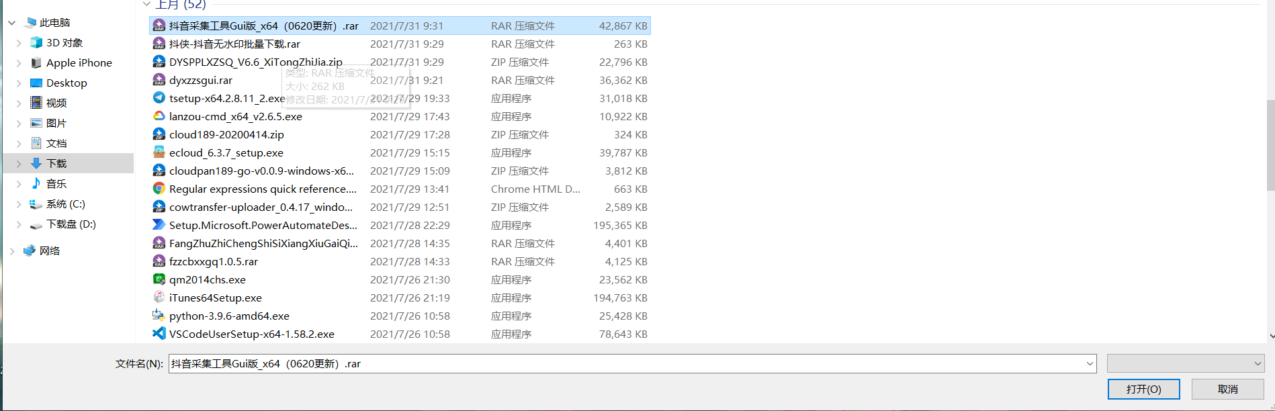Image resolution: width=1275 pixels, height=411 pixels.
Task: Click the ecloud_6.3.7_setup.exe installer icon
Action: tap(159, 152)
